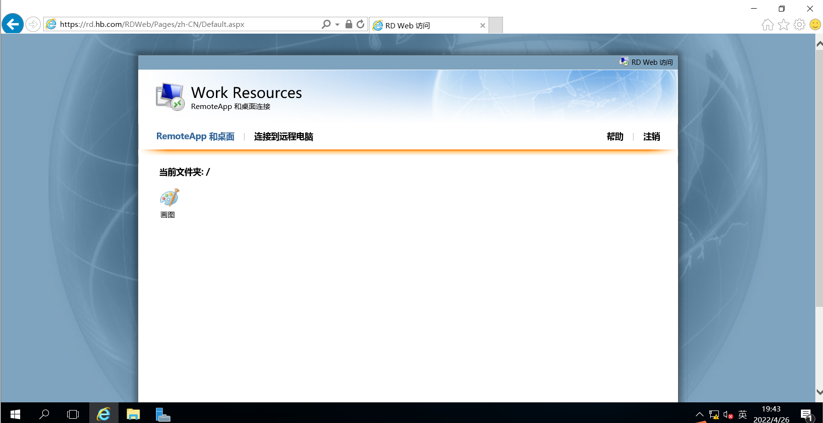Open a new blank tab

click(496, 25)
